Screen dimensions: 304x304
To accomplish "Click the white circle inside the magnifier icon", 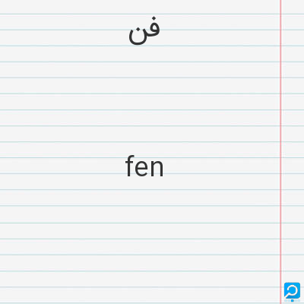I will click(x=293, y=291).
